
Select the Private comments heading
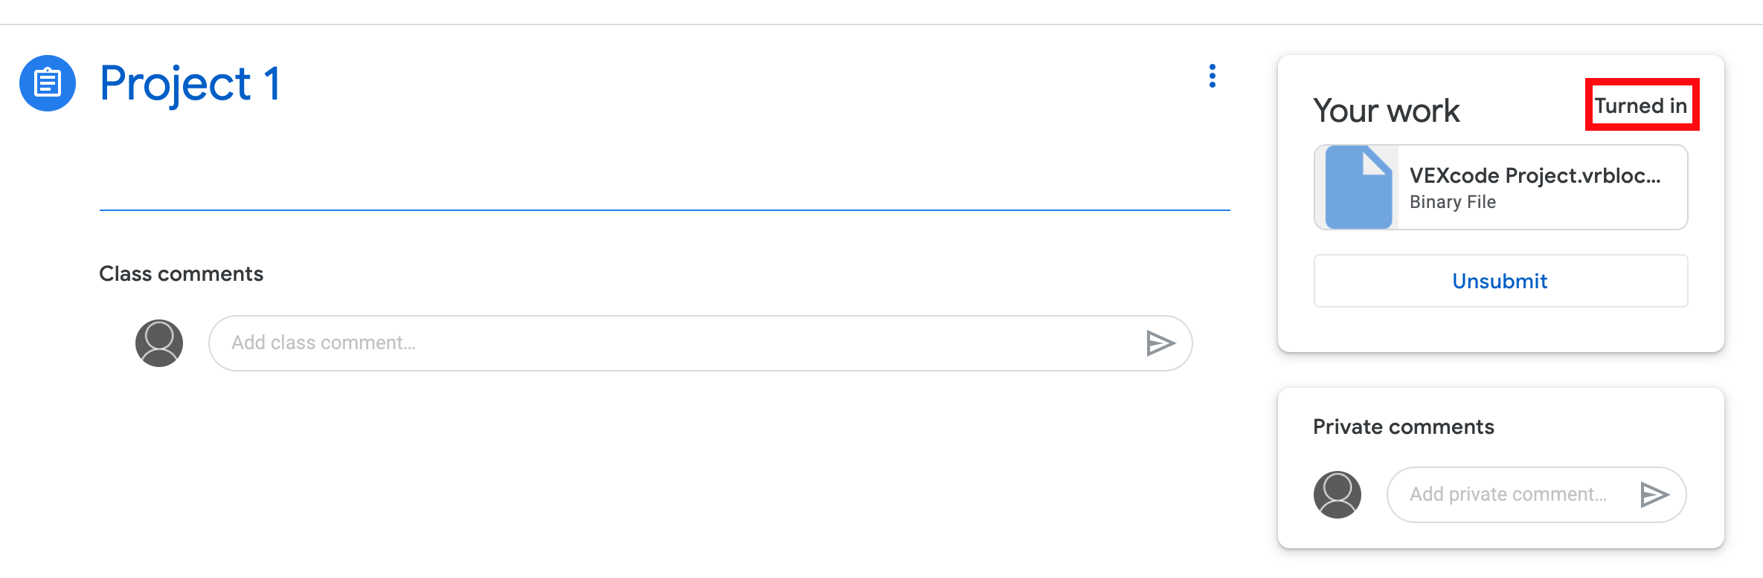point(1404,426)
